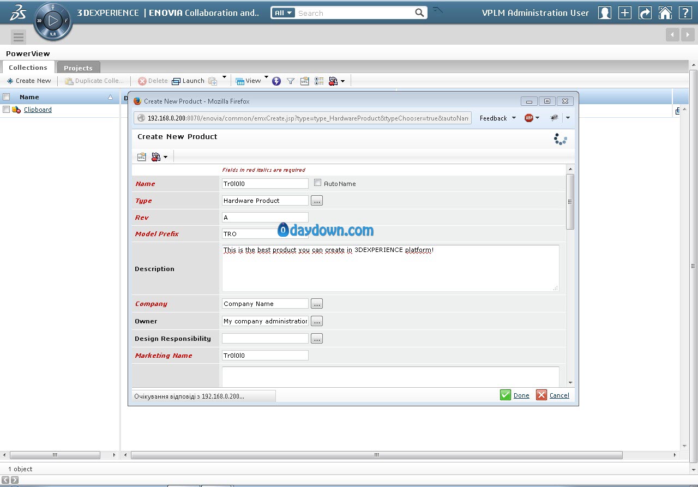Click the top Search input box
The height and width of the screenshot is (487, 698).
[355, 13]
